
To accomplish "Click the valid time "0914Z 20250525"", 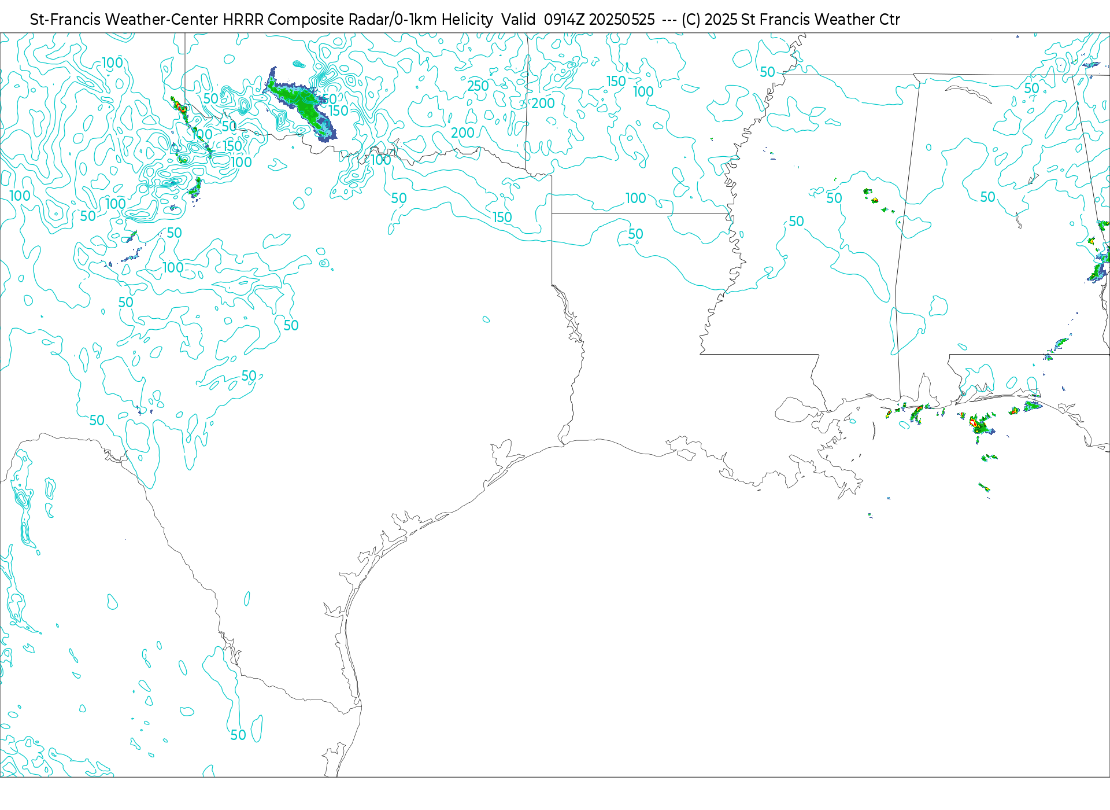I will (600, 20).
